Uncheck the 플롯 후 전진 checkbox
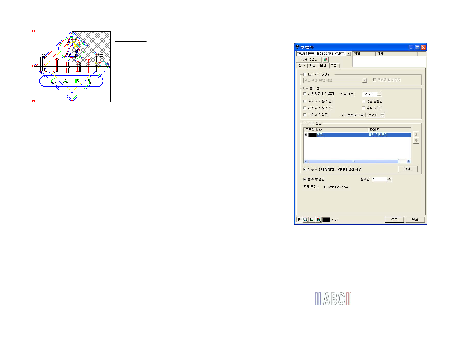Image resolution: width=461 pixels, height=356 pixels. (305, 179)
